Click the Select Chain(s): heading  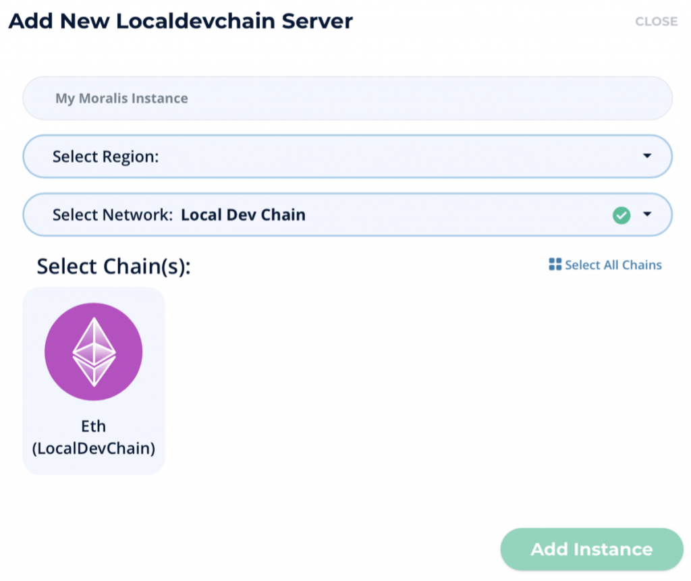click(x=113, y=267)
